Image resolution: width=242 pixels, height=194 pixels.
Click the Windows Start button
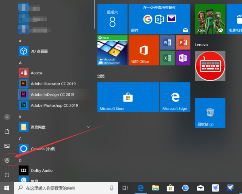(x=7, y=188)
